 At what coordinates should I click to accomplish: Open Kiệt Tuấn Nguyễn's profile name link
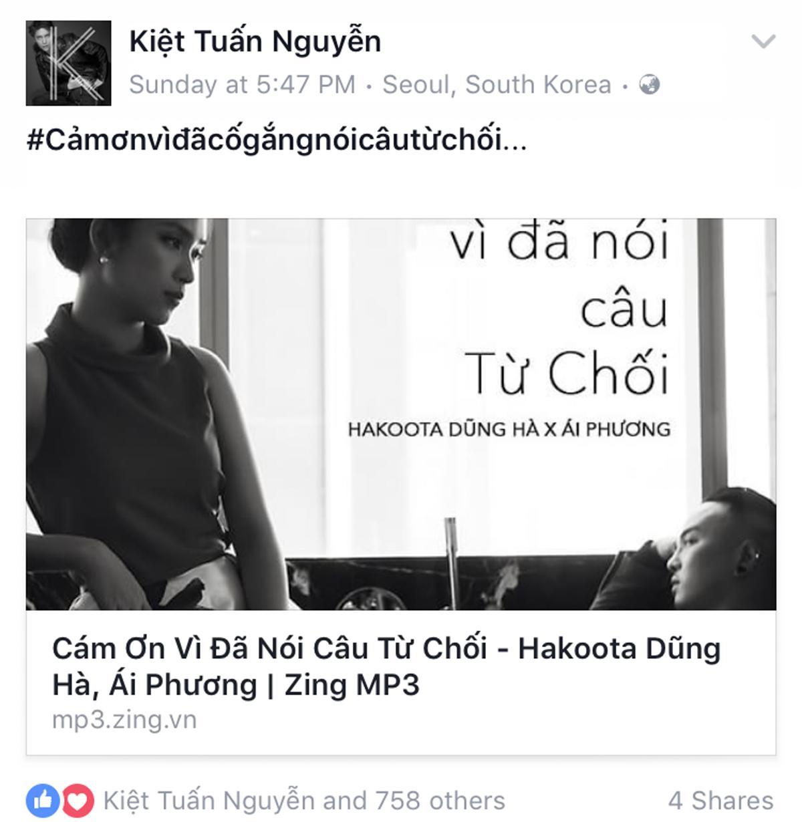(255, 42)
